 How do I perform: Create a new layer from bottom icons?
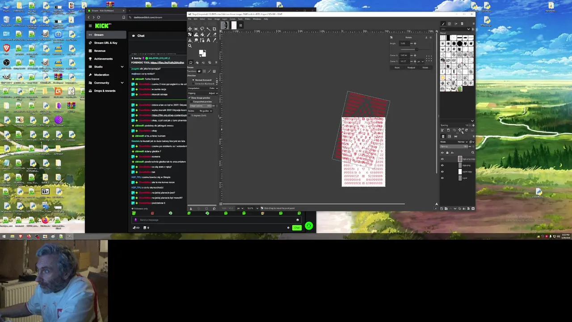coord(442,208)
